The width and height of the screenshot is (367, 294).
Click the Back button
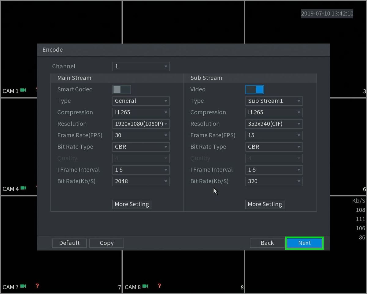point(267,243)
